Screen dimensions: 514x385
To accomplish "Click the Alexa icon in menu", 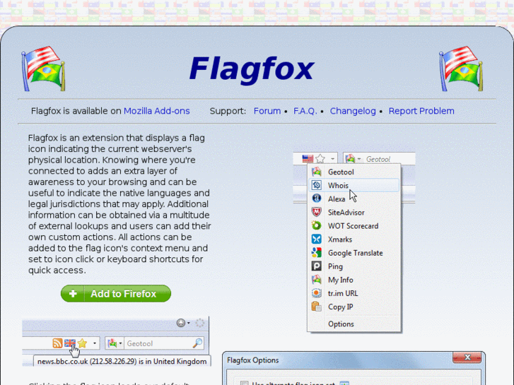I will pyautogui.click(x=316, y=199).
